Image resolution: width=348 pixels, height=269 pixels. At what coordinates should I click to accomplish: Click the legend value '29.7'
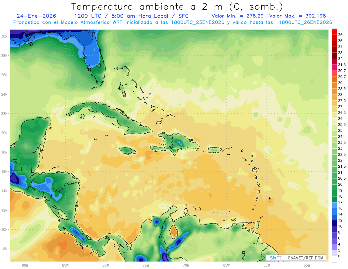(342, 77)
